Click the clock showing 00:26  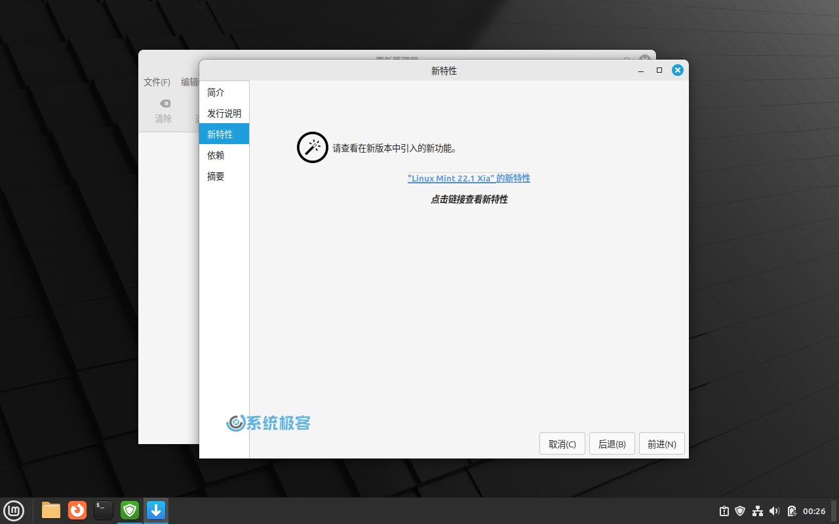pyautogui.click(x=814, y=511)
